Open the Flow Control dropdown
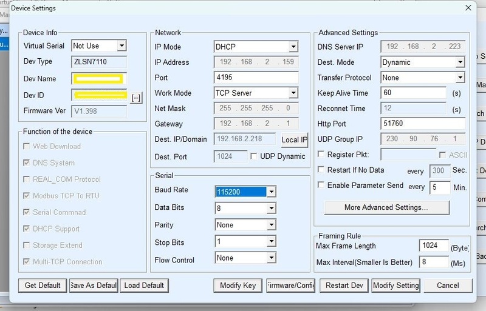 tap(271, 258)
